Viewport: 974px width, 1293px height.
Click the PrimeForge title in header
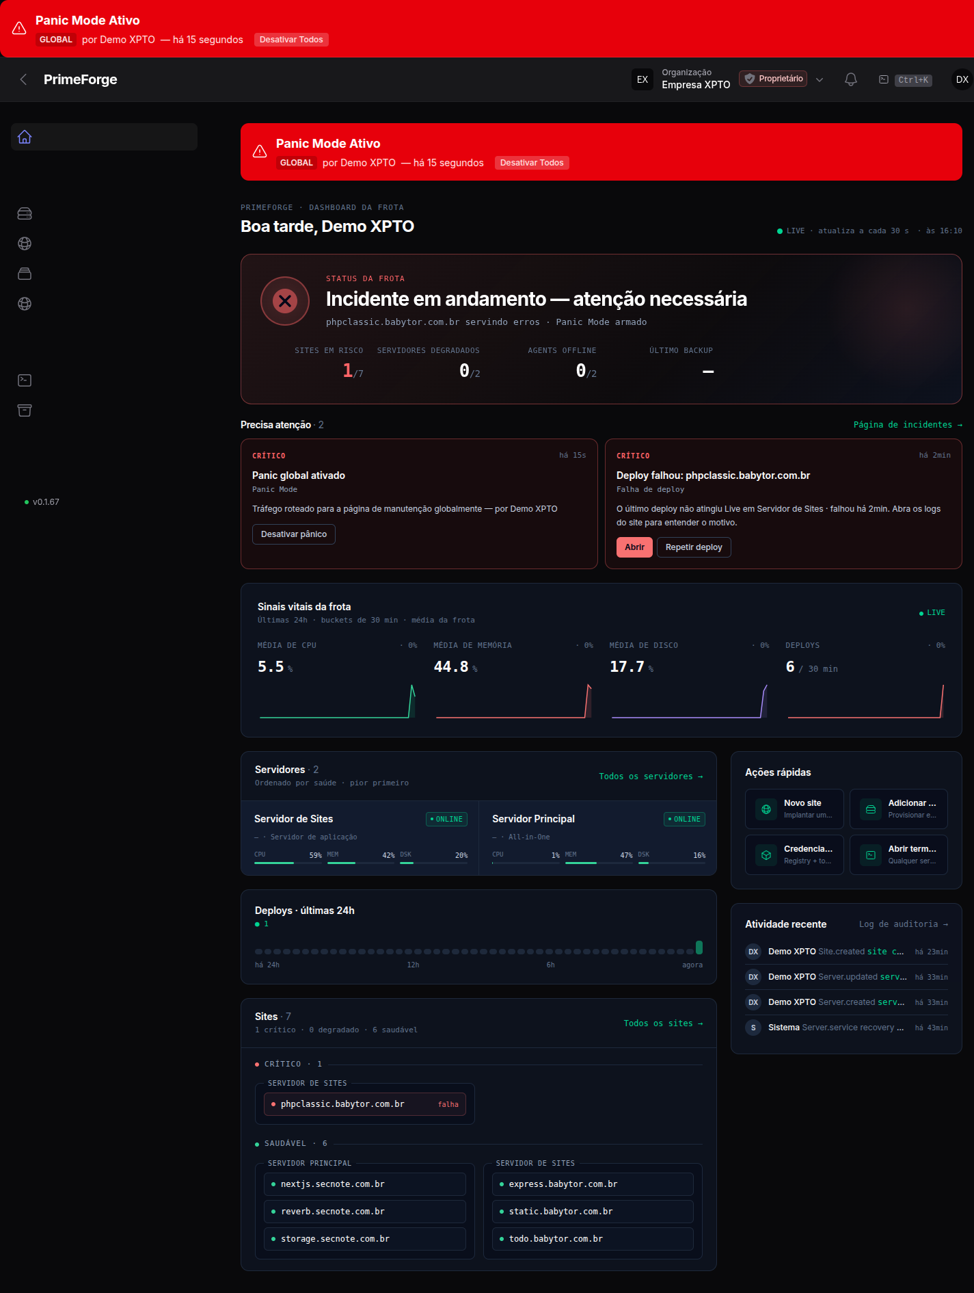pyautogui.click(x=81, y=79)
